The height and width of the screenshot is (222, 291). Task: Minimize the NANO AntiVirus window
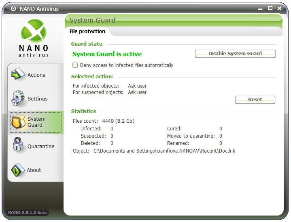tap(260, 9)
